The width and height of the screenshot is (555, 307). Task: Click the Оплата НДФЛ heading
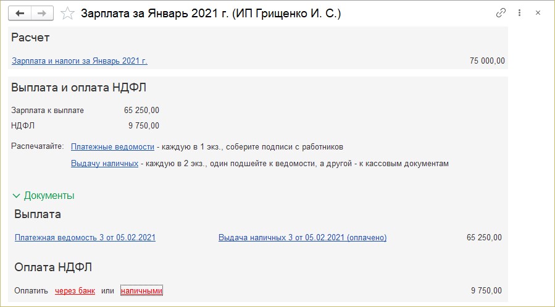[x=53, y=267]
